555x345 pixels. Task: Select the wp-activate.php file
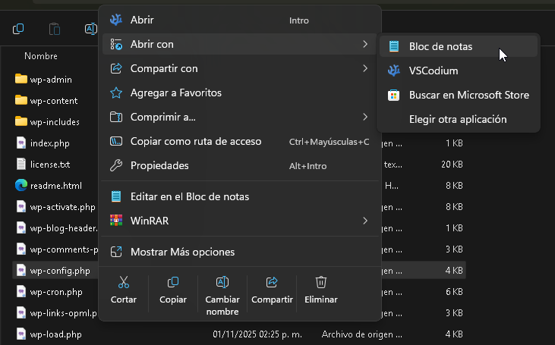63,207
